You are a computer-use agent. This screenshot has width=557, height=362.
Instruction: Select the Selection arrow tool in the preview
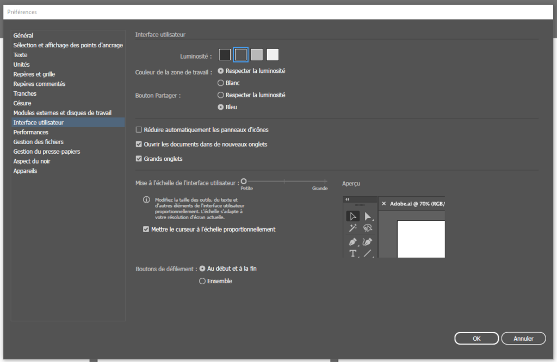352,216
